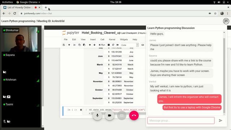Copy selected cells in Jupyter toolbar

tap(79, 45)
